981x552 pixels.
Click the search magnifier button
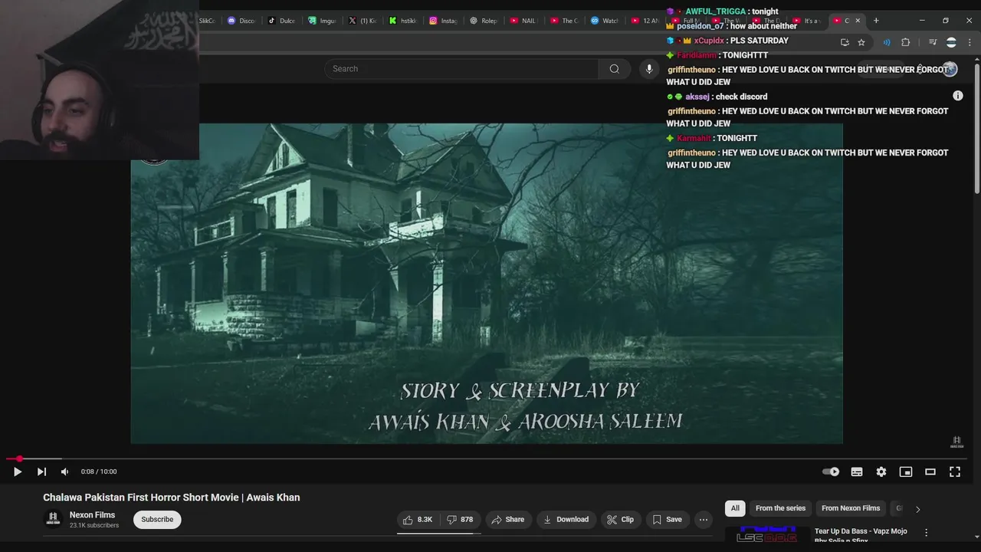[614, 69]
